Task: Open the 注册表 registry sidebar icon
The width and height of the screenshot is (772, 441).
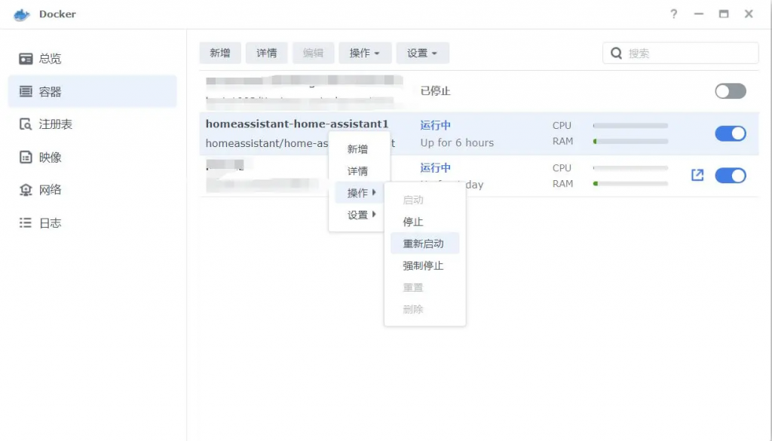Action: (26, 124)
